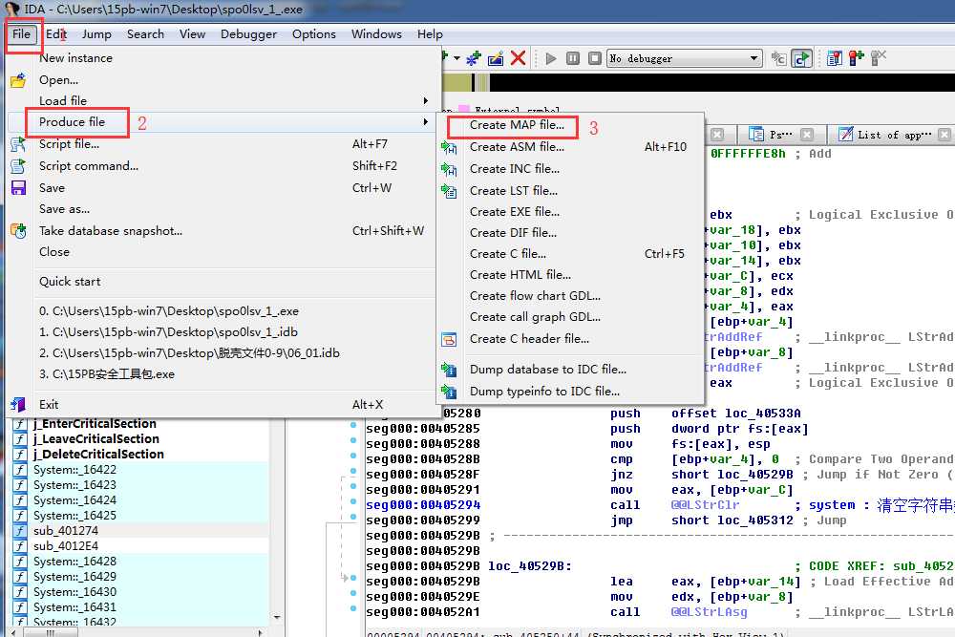Click the icon beside Create C header file
The image size is (955, 637).
click(450, 339)
